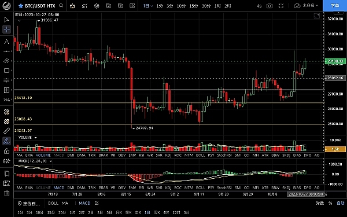Toggle the highlighted freehand brush tool
The image size is (347, 217).
[6, 141]
